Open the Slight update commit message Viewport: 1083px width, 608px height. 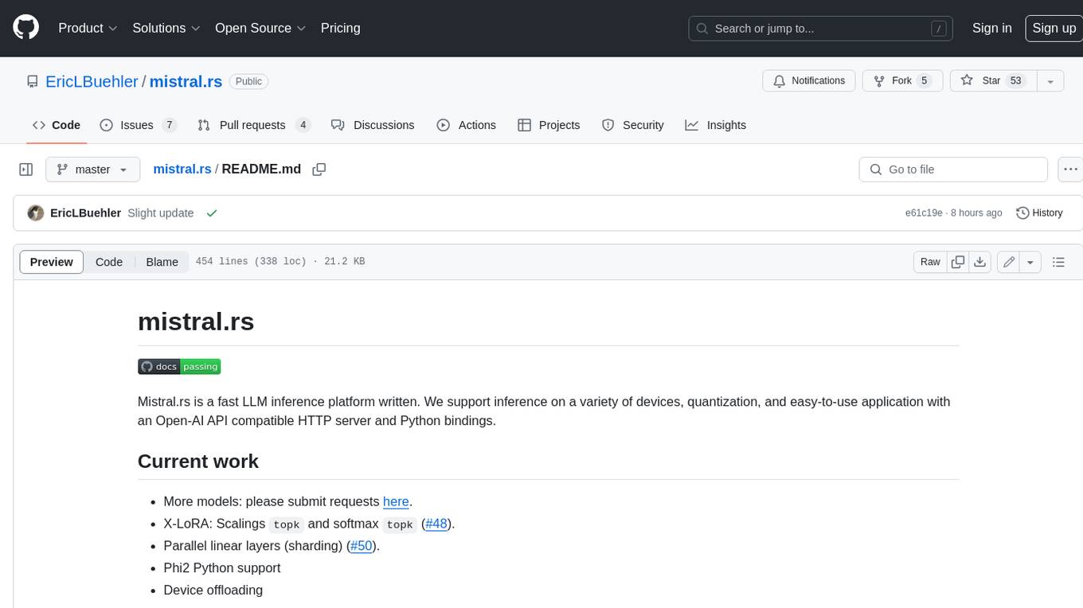(161, 213)
